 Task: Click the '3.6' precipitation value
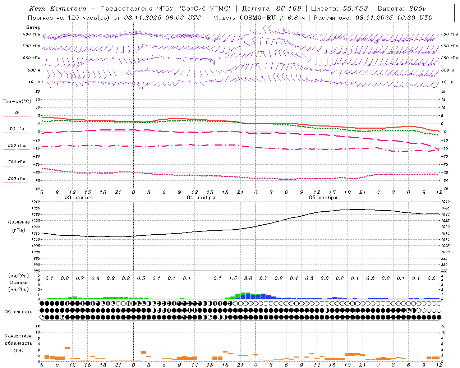click(x=248, y=279)
